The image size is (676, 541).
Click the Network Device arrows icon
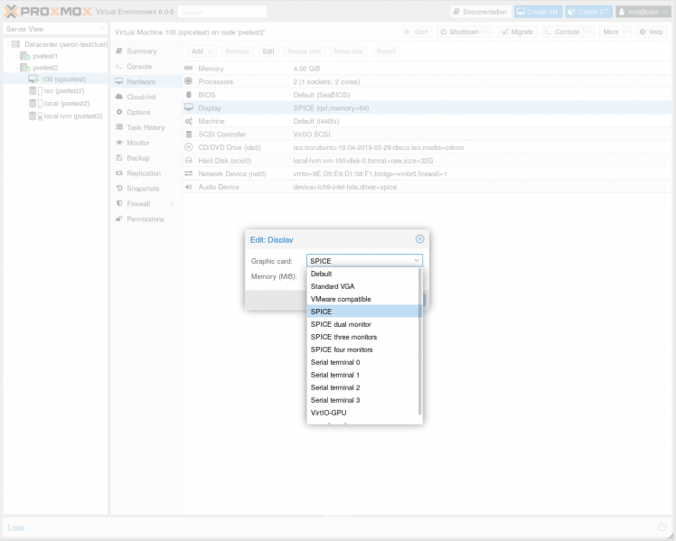coord(188,173)
